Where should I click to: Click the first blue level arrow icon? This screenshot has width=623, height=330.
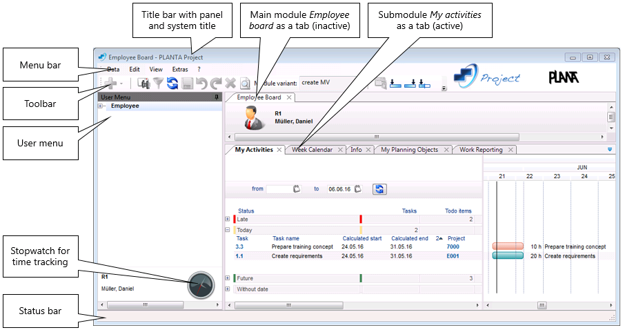tap(395, 84)
